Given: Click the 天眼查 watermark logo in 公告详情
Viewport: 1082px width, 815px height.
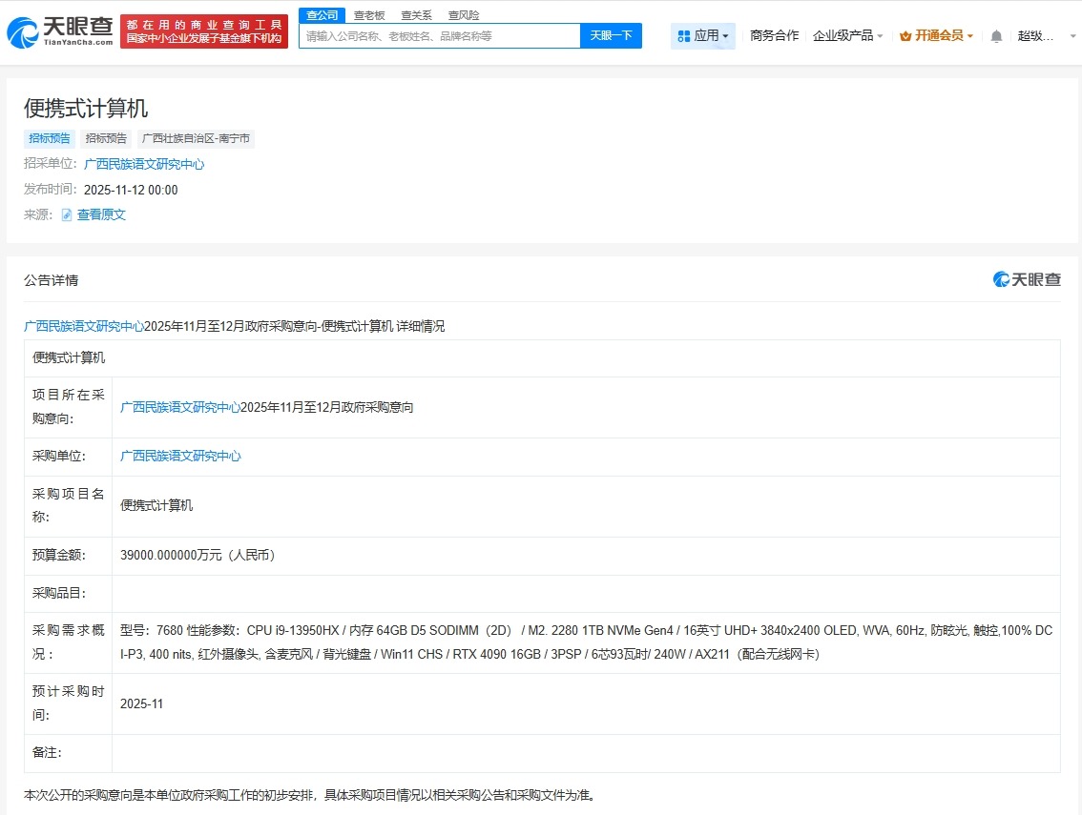Looking at the screenshot, I should 1026,279.
